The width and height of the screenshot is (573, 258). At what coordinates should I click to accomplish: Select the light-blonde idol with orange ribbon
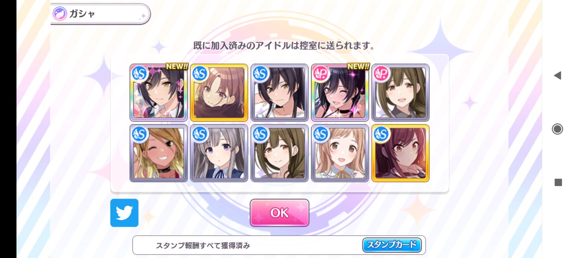click(x=340, y=153)
